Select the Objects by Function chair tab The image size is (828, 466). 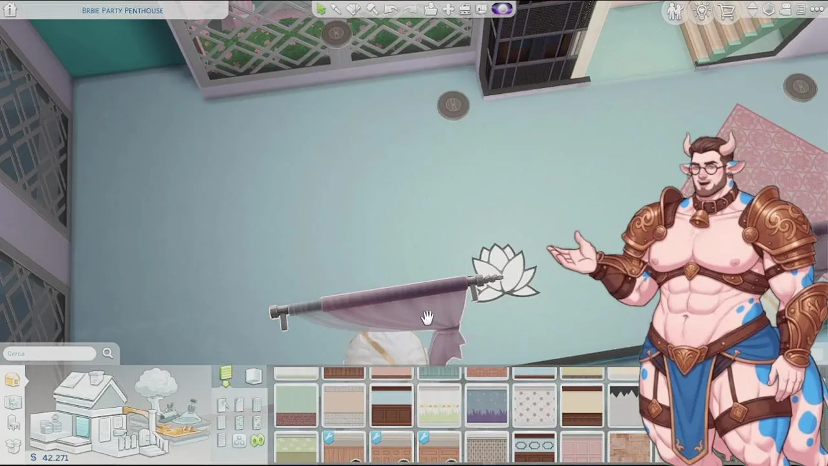coord(13,423)
